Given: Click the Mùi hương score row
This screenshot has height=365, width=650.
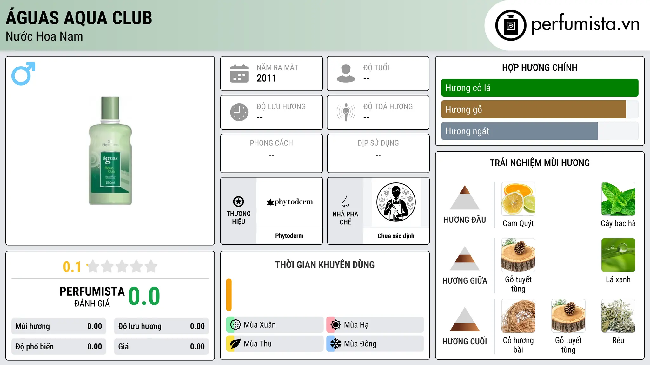Looking at the screenshot, I should (59, 326).
